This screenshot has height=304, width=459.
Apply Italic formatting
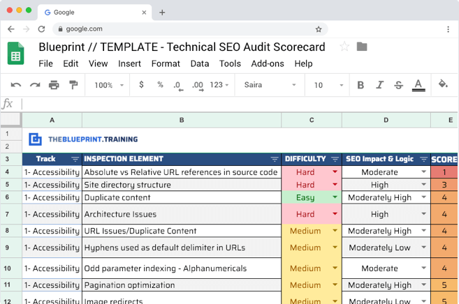pos(379,85)
